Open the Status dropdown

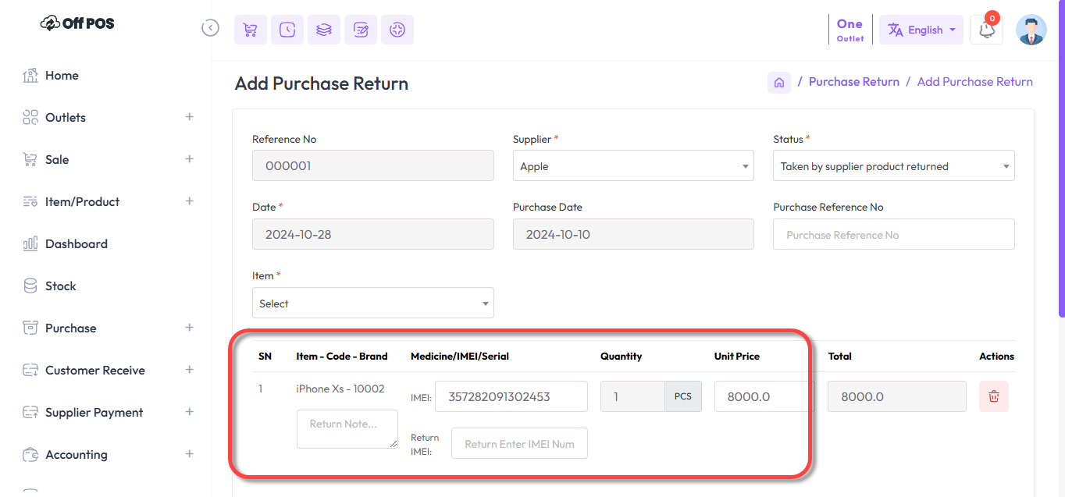click(893, 166)
